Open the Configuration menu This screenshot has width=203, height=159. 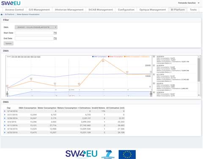point(126,10)
